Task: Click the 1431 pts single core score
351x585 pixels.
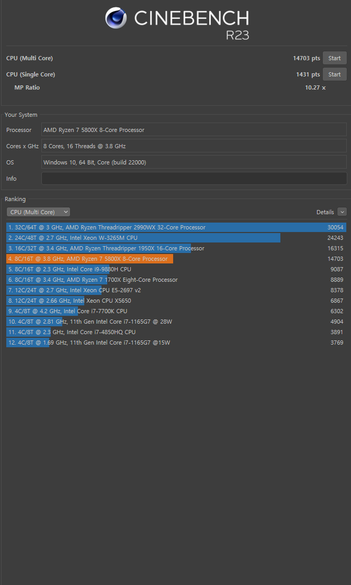Action: point(308,74)
